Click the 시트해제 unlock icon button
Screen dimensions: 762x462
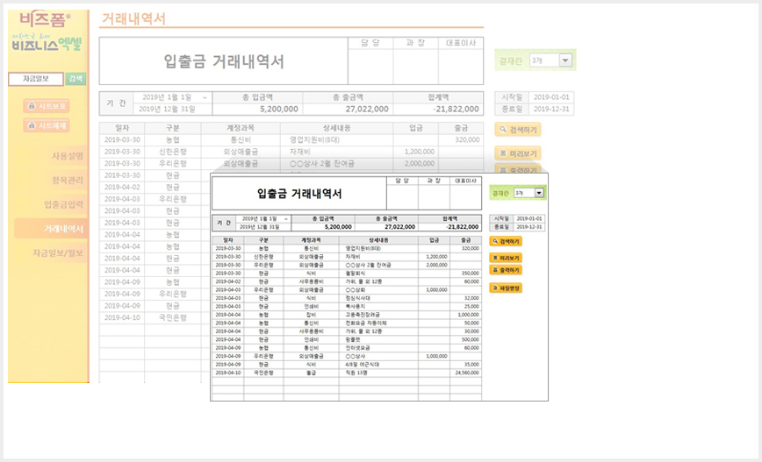(47, 125)
